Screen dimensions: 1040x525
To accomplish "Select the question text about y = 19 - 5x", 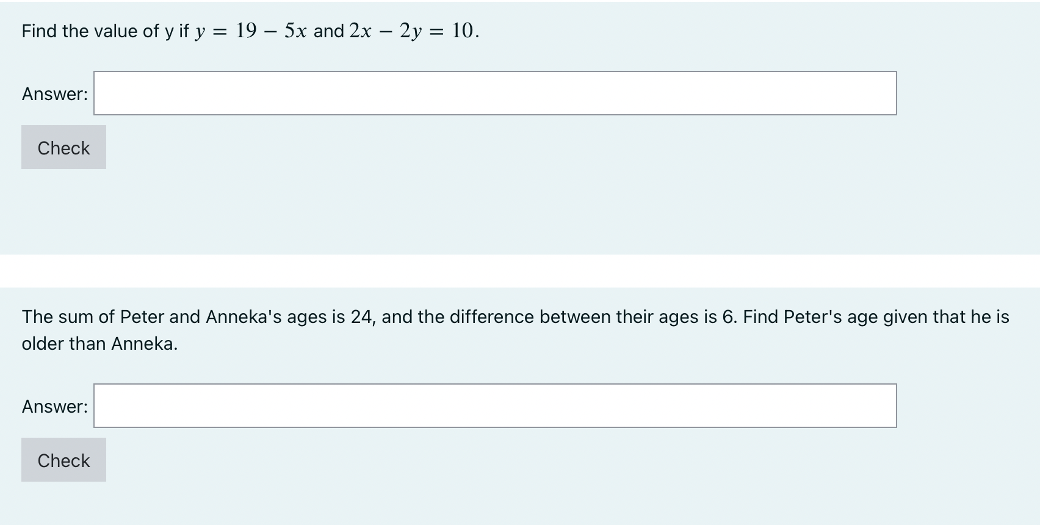I will (244, 31).
